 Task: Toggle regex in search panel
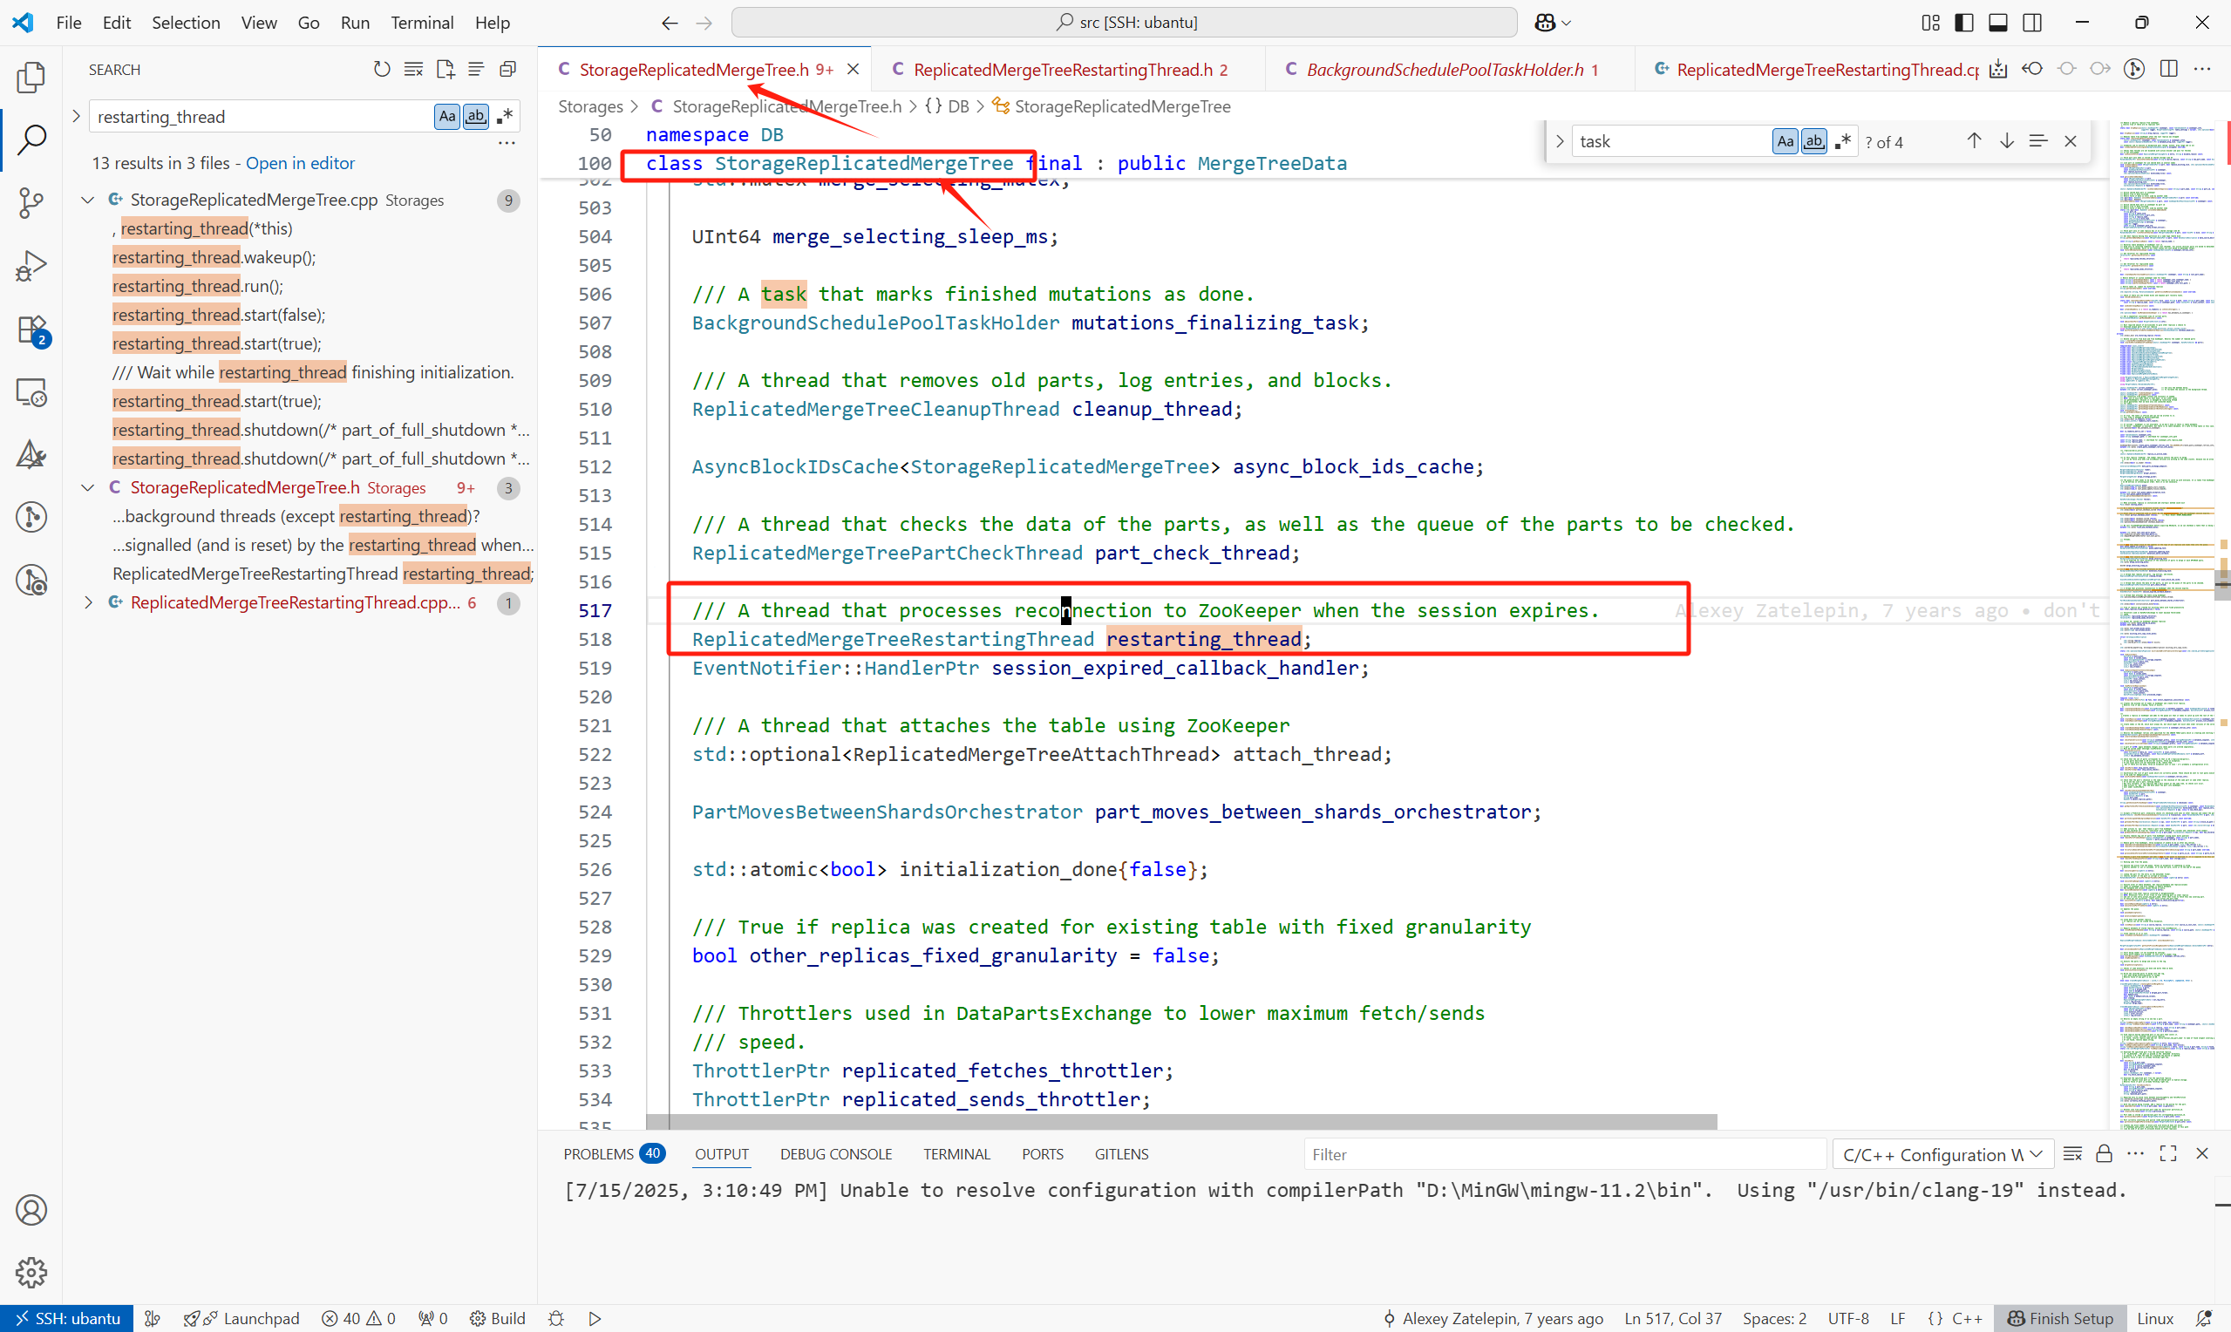[x=505, y=117]
